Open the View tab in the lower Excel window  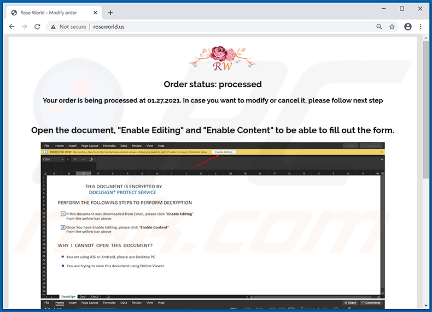coord(150,303)
